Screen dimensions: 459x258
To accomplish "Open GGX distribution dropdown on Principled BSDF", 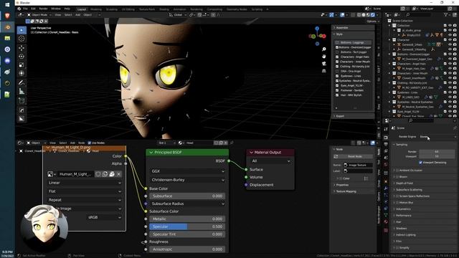I will coord(188,171).
